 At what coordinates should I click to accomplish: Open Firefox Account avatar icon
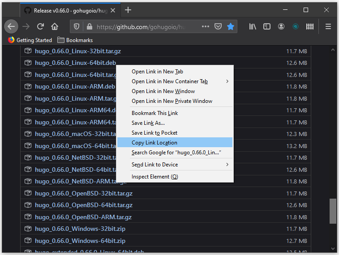281,26
